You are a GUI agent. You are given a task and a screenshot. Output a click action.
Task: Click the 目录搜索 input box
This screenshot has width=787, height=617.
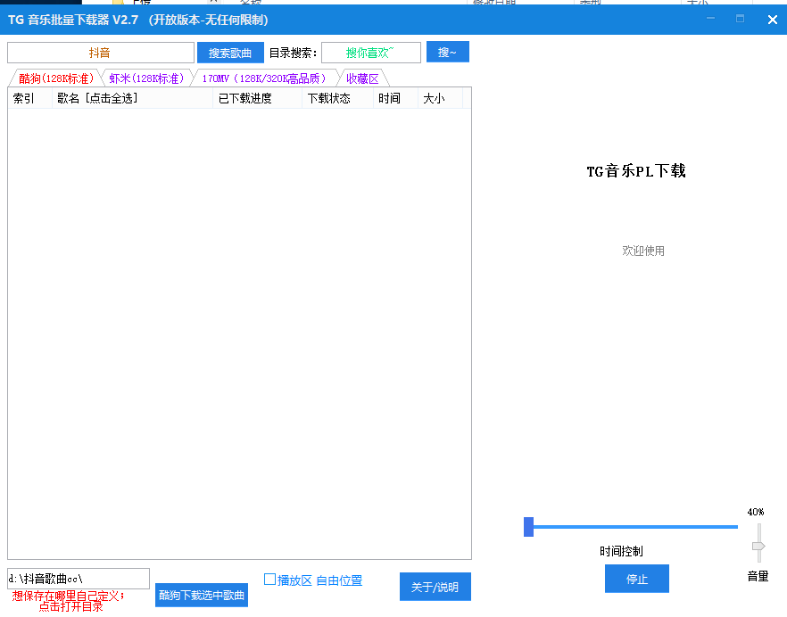point(370,53)
